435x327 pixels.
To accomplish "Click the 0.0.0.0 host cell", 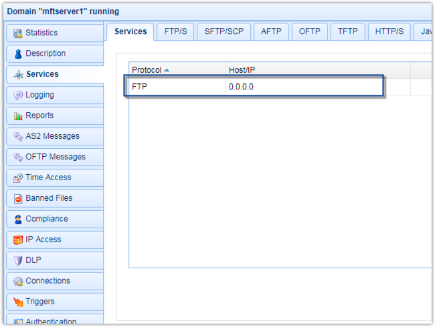I will pos(318,87).
